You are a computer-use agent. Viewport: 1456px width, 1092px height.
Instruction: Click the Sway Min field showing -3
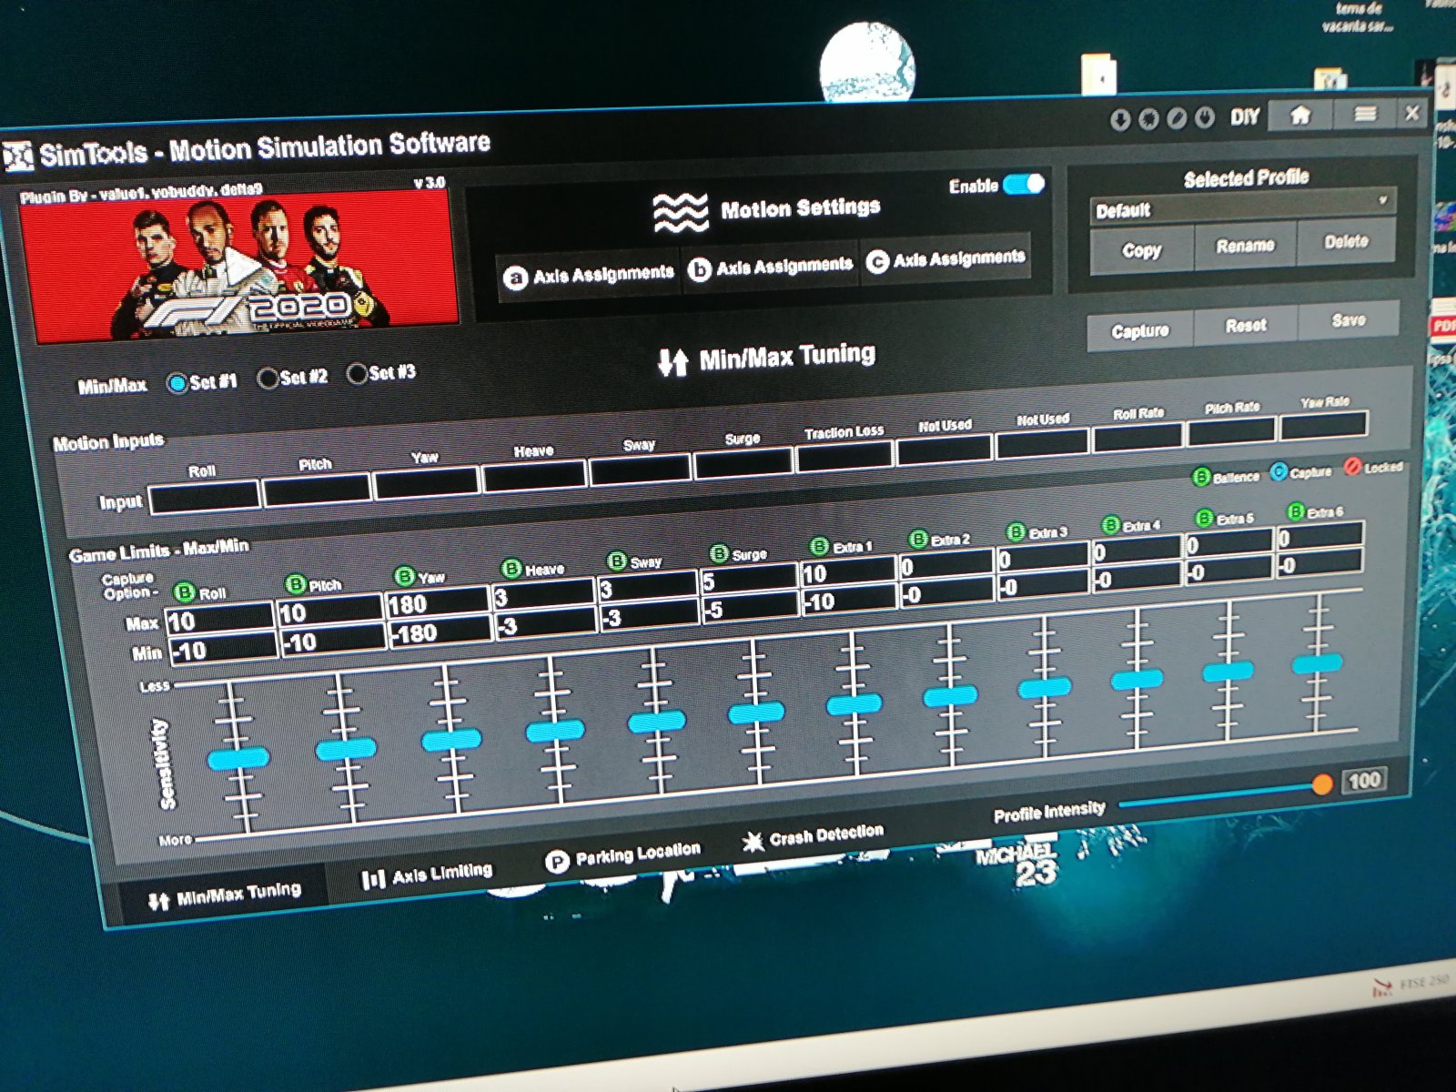tap(649, 615)
